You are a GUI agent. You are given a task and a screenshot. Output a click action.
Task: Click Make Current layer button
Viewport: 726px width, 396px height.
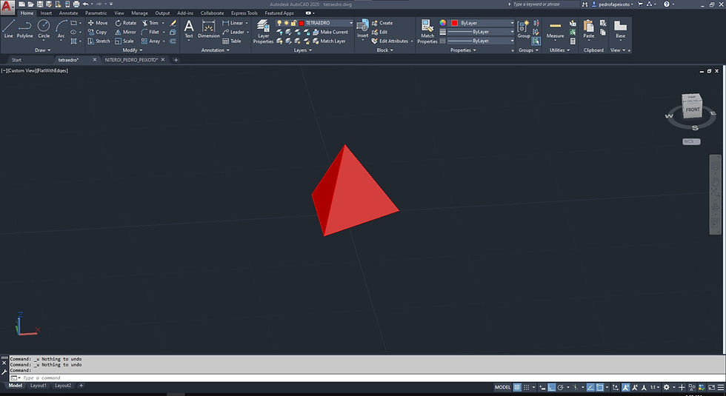(330, 32)
